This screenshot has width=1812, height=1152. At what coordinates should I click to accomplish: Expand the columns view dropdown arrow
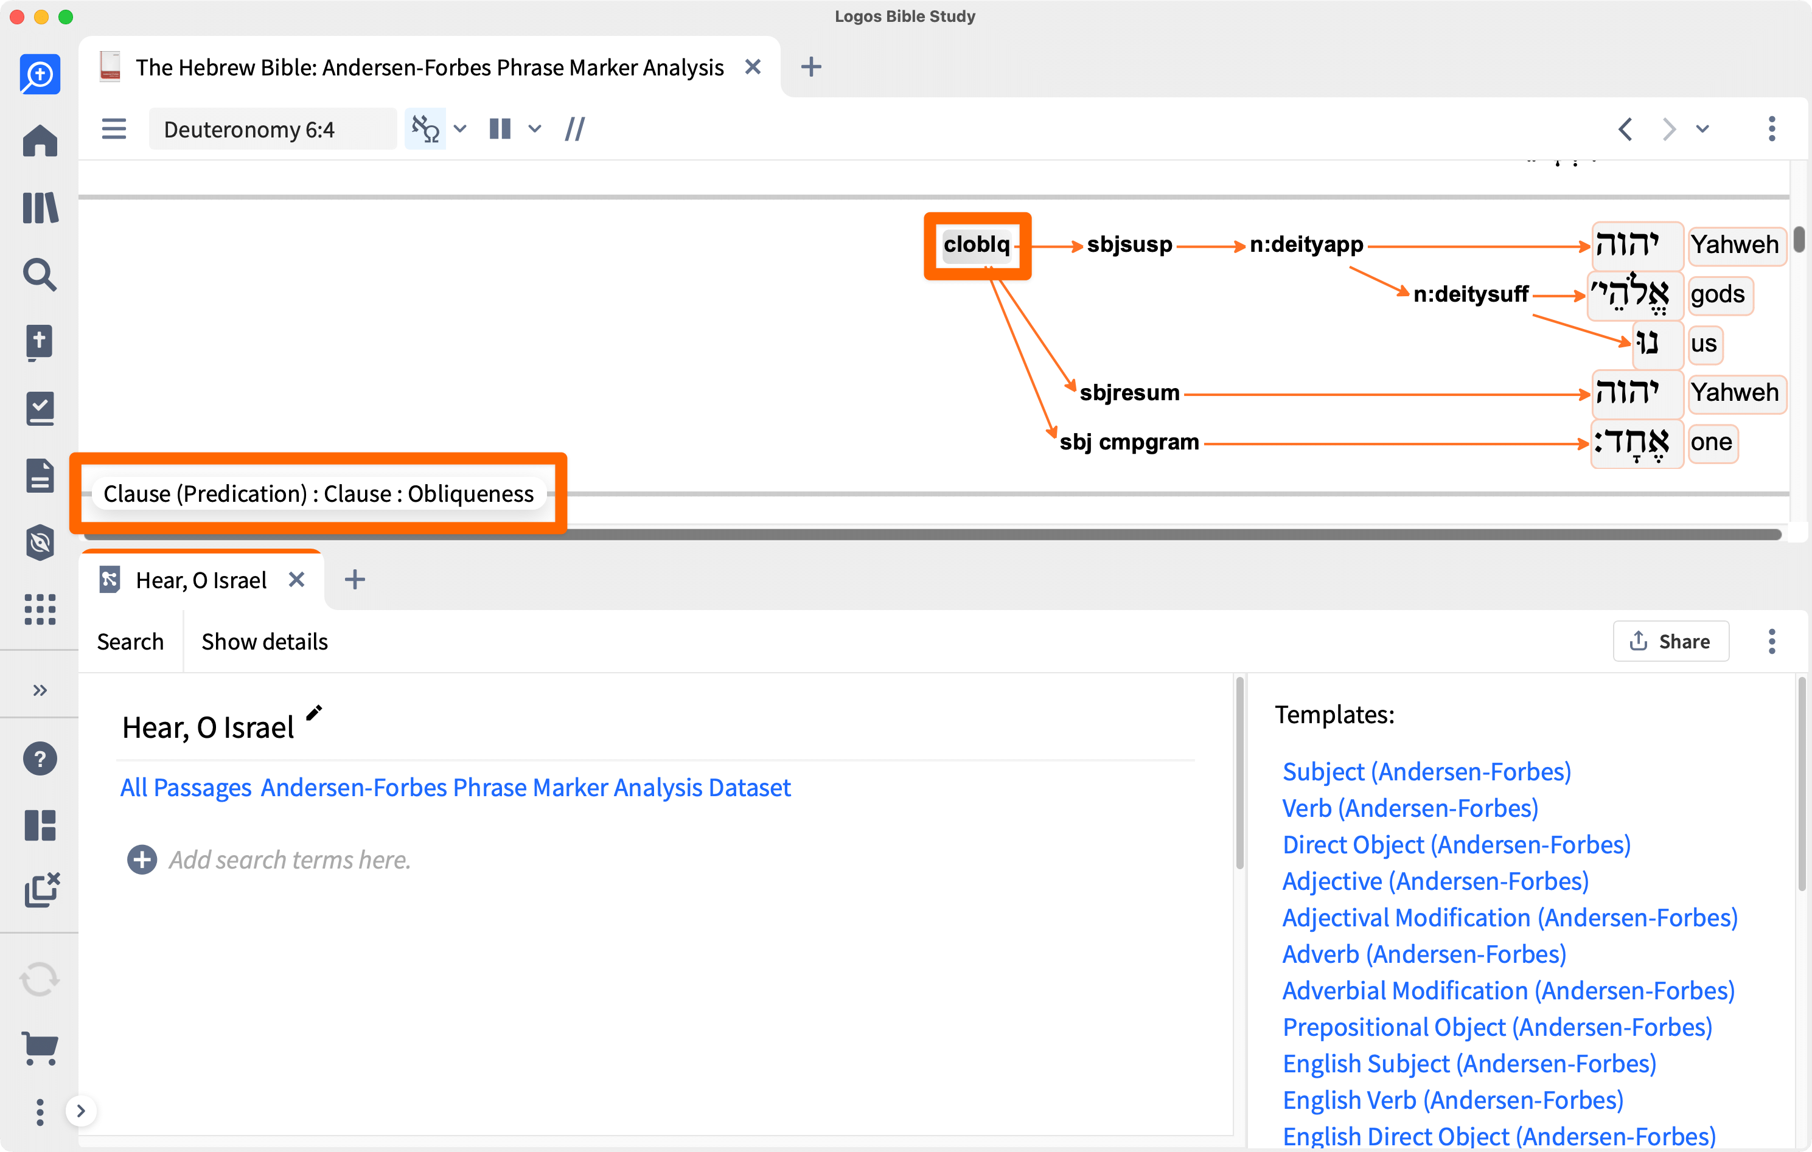(535, 129)
